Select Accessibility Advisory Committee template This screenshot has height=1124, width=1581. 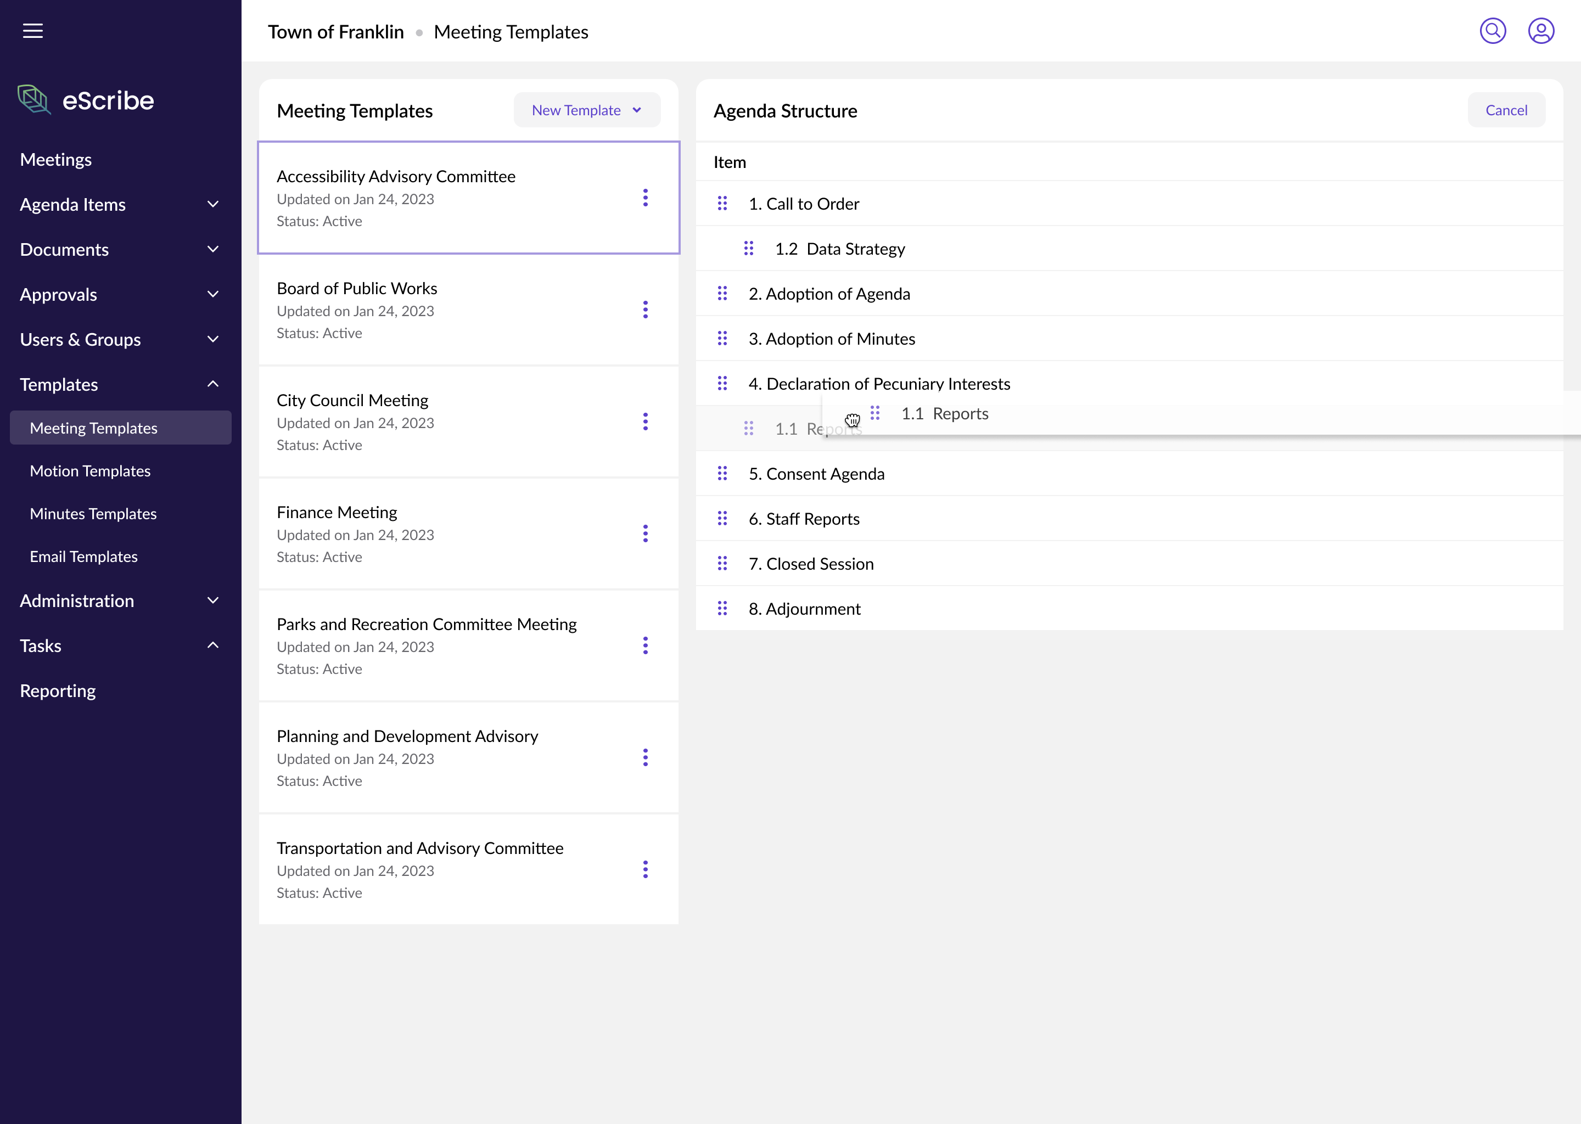pos(469,198)
